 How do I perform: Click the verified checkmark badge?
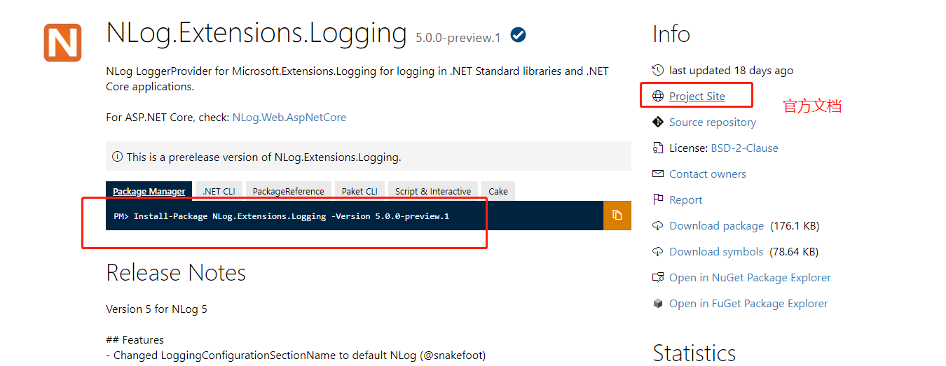coord(519,34)
